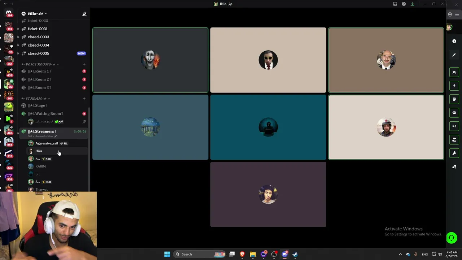Image resolution: width=462 pixels, height=260 pixels.
Task: Collapse the VOICE ROOMS category
Action: [40, 64]
